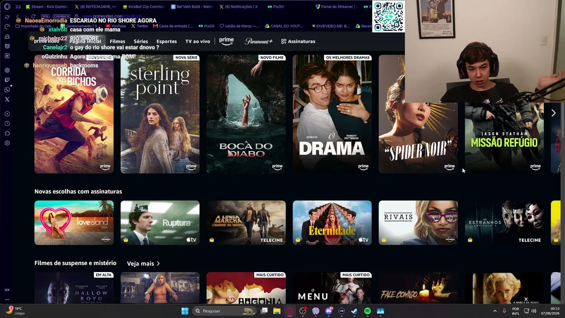Open the Esportes menu on Prime Video
The width and height of the screenshot is (565, 318).
coord(166,42)
